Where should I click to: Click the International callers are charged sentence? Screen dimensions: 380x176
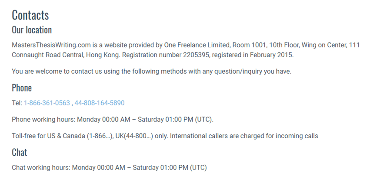pos(244,136)
